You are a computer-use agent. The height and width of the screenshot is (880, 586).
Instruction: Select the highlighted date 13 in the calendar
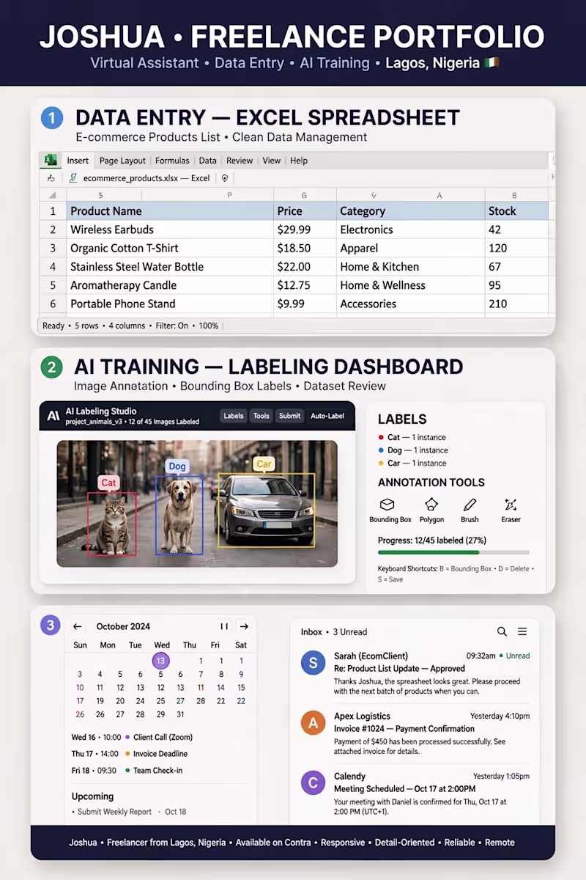[162, 661]
